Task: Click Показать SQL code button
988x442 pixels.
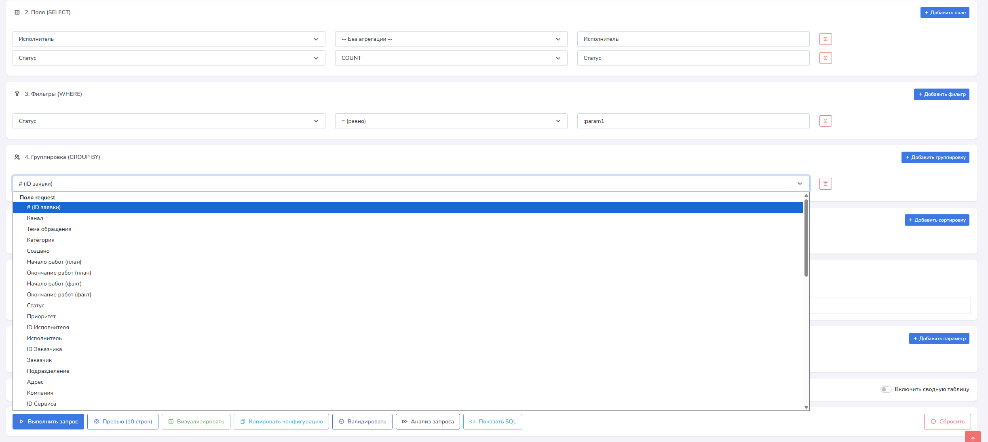Action: [492, 421]
